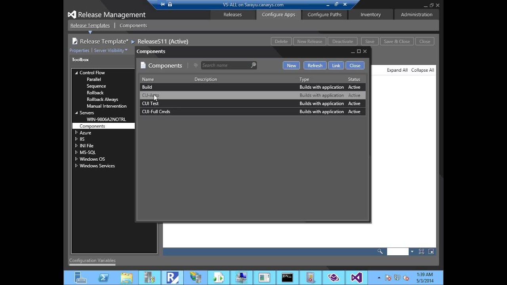Select the CUI-Full Cmds component row
This screenshot has width=507, height=285.
[253, 112]
